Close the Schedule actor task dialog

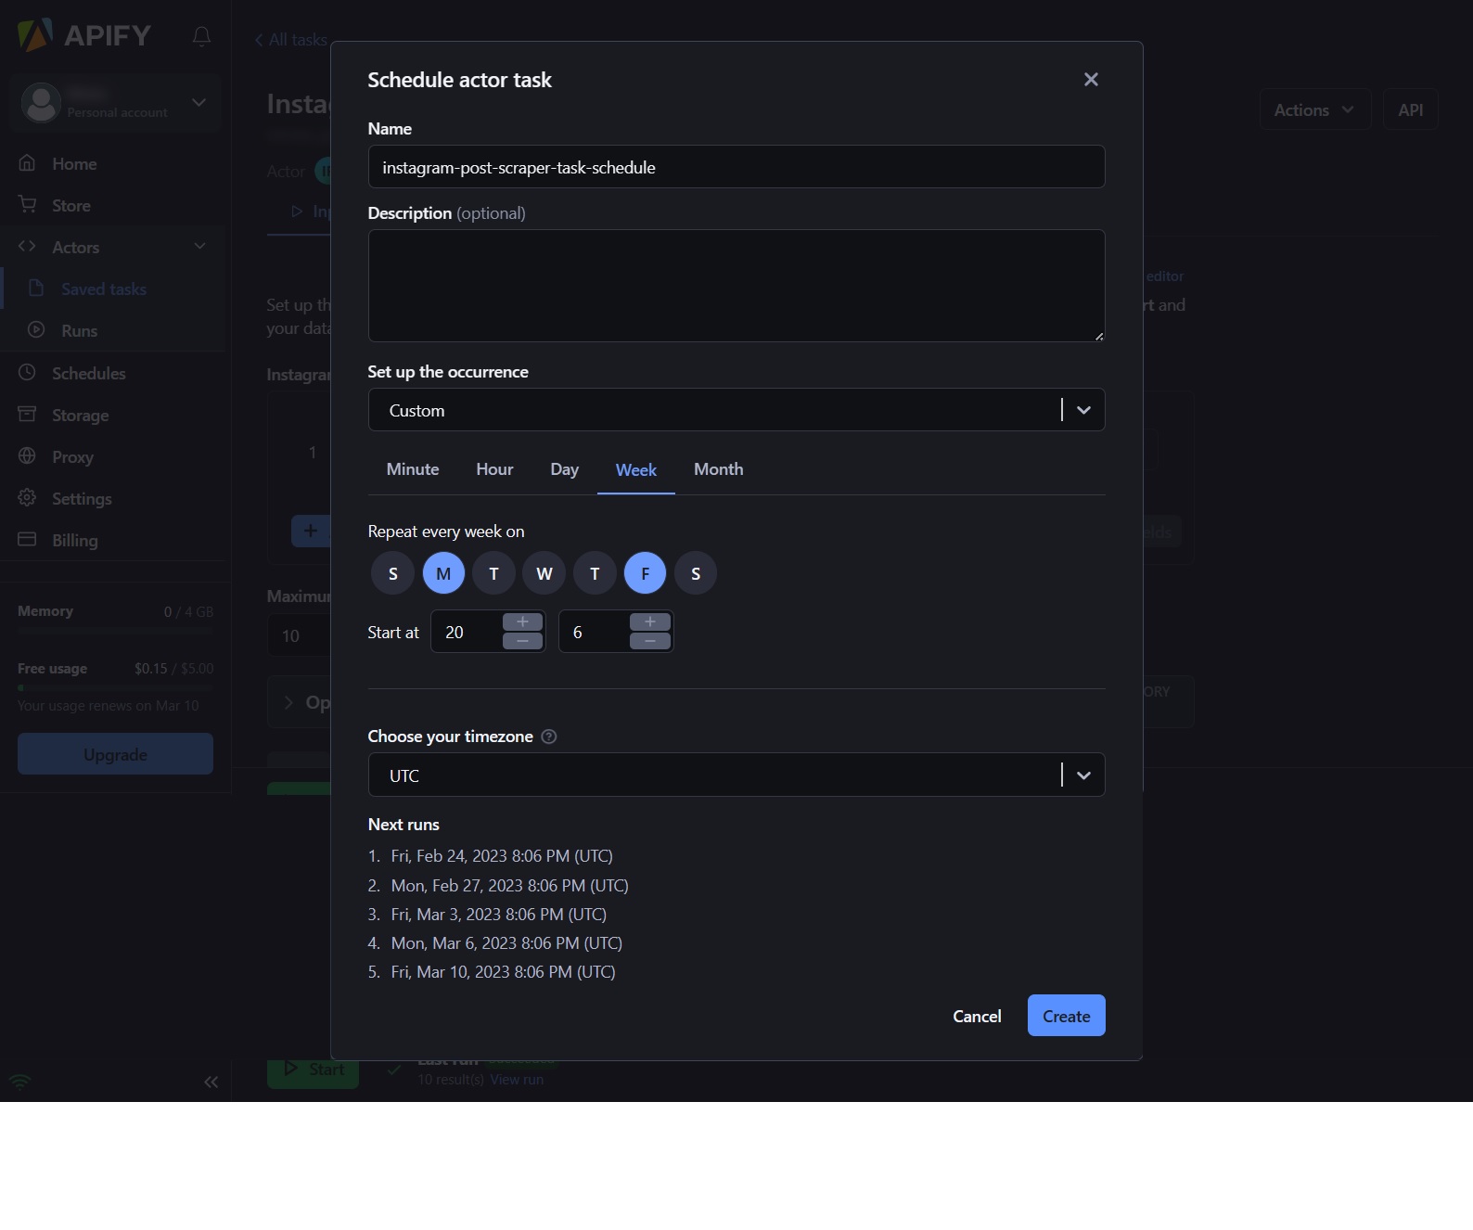tap(1091, 80)
